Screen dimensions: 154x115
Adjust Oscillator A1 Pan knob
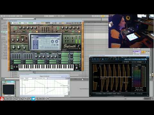coord(35,28)
